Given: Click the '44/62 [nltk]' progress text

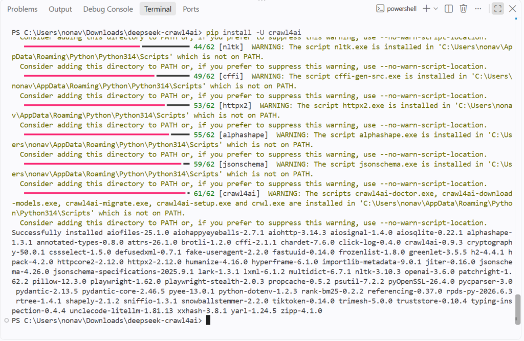Looking at the screenshot, I should click(219, 47).
